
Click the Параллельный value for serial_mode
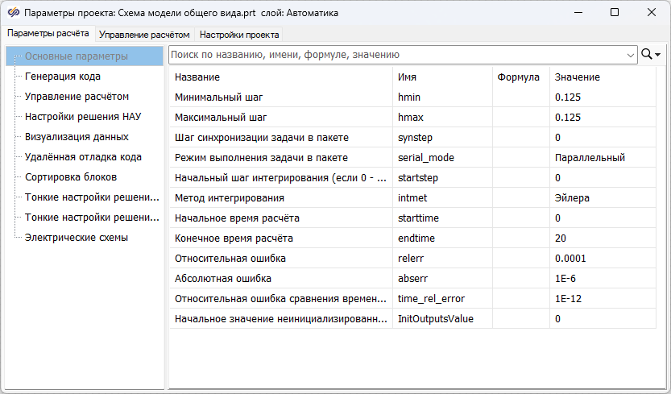590,158
